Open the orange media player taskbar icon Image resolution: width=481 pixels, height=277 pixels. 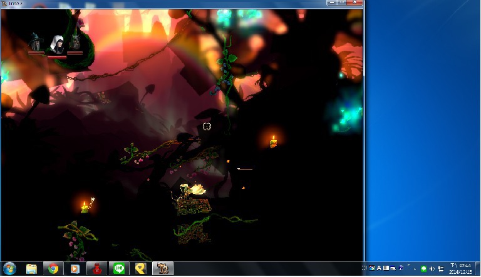point(75,269)
